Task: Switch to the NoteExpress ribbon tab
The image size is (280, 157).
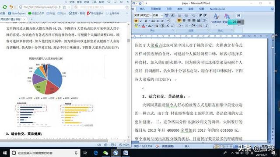Action: pos(217,9)
